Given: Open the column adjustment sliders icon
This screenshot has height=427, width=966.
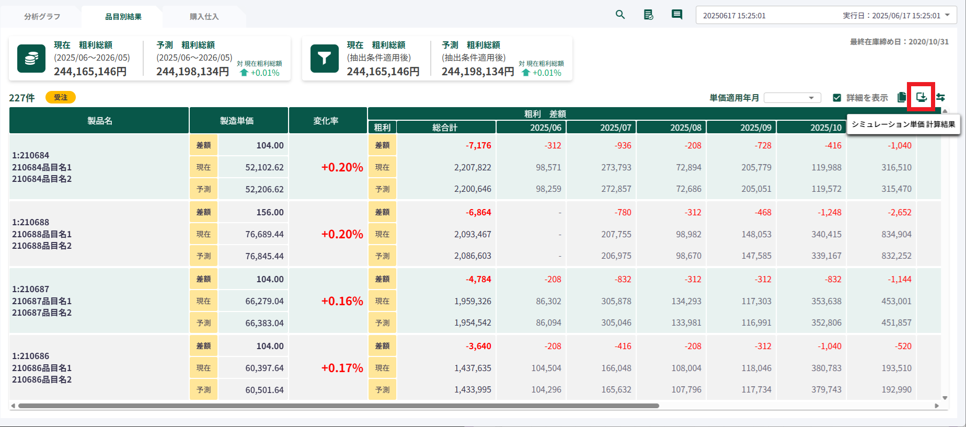Looking at the screenshot, I should (x=940, y=97).
